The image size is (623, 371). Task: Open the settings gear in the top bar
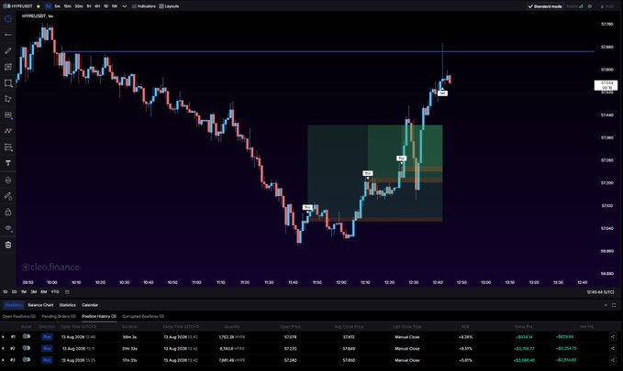(x=590, y=6)
